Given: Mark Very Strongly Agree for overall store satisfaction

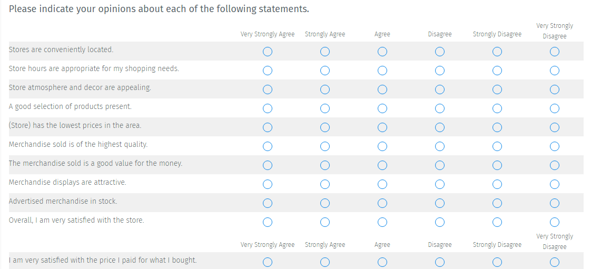Looking at the screenshot, I should (x=268, y=222).
